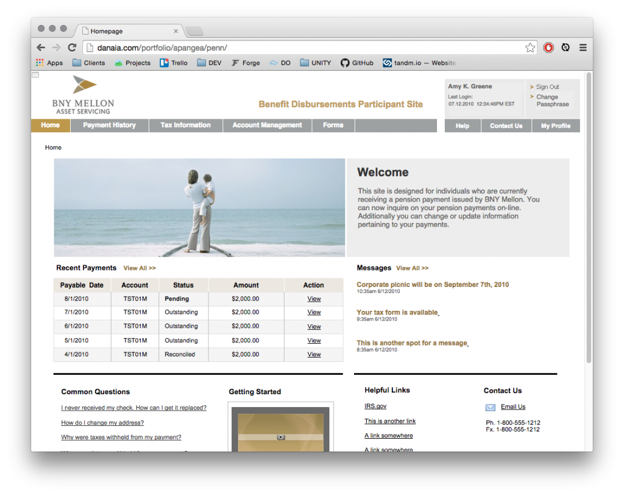This screenshot has height=496, width=624.
Task: Open the Corporate picnic message
Action: [x=433, y=285]
